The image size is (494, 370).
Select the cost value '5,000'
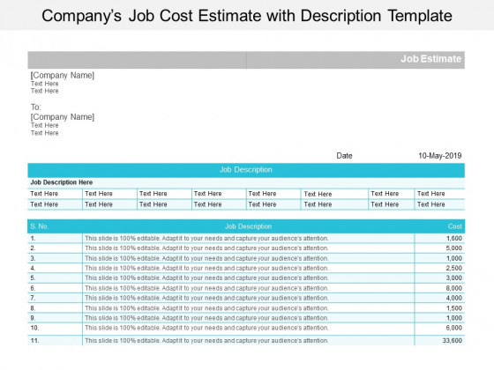tap(454, 248)
